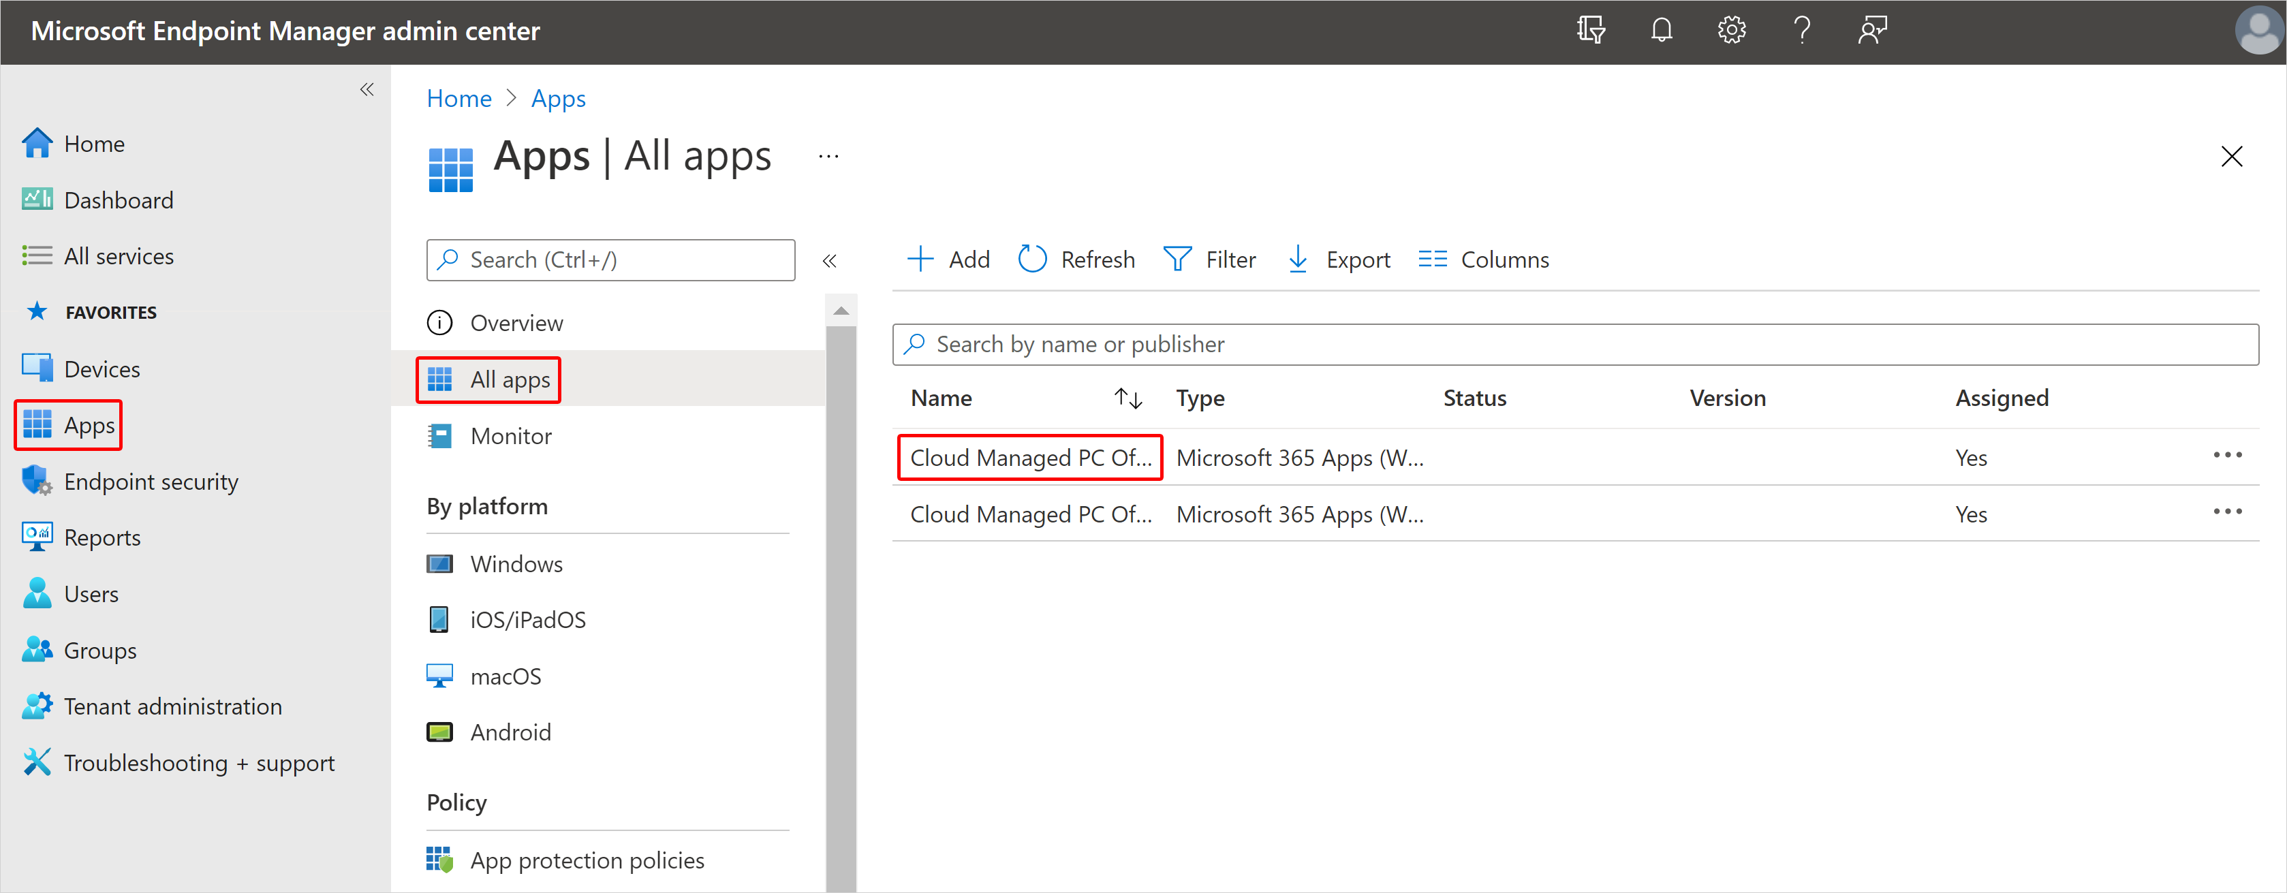Image resolution: width=2287 pixels, height=893 pixels.
Task: Click the Refresh button
Action: (x=1079, y=258)
